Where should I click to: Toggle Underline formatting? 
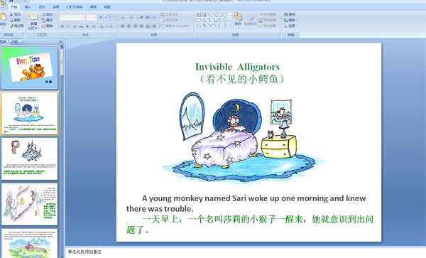coord(75,26)
